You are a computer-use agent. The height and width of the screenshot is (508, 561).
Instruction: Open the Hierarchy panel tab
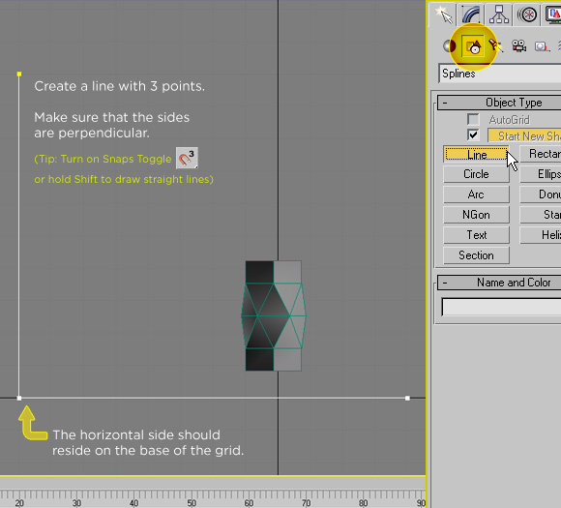pyautogui.click(x=499, y=15)
